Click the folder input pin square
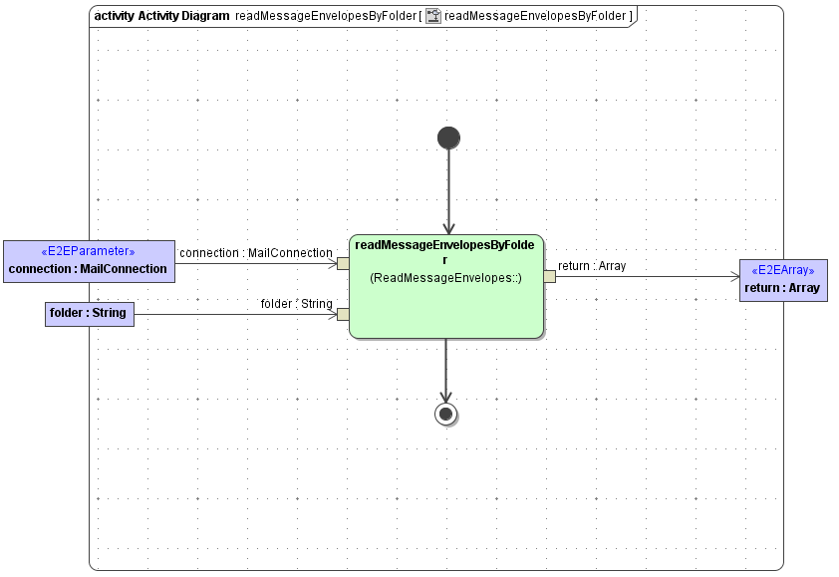This screenshot has width=839, height=577. click(x=343, y=313)
